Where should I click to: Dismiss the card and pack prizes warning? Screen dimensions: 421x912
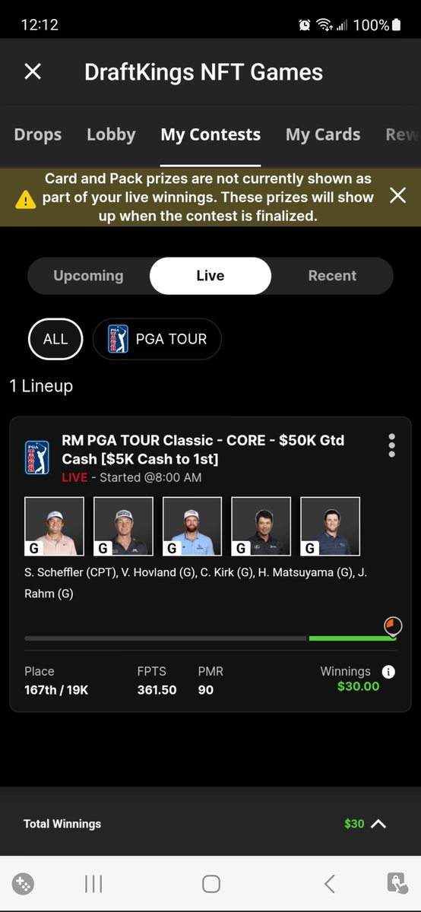point(397,196)
